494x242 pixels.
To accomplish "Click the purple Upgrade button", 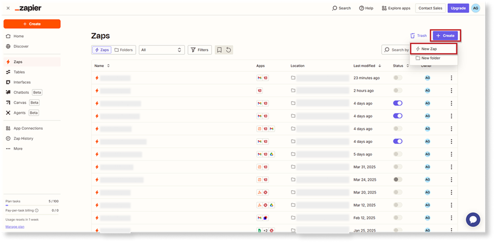I will [x=458, y=8].
